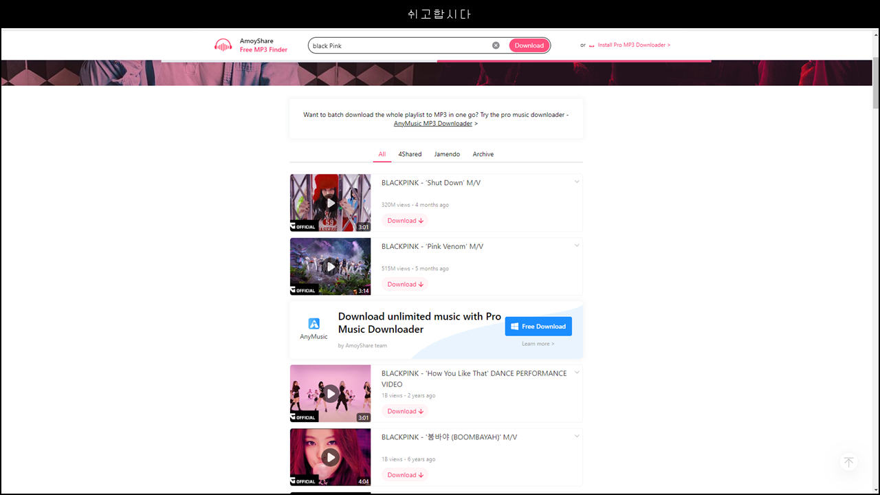
Task: Switch to the 4Shared tab
Action: click(x=410, y=154)
